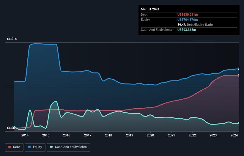This screenshot has height=156, width=244.
Task: Toggle the Equity series legend button
Action: (35, 147)
